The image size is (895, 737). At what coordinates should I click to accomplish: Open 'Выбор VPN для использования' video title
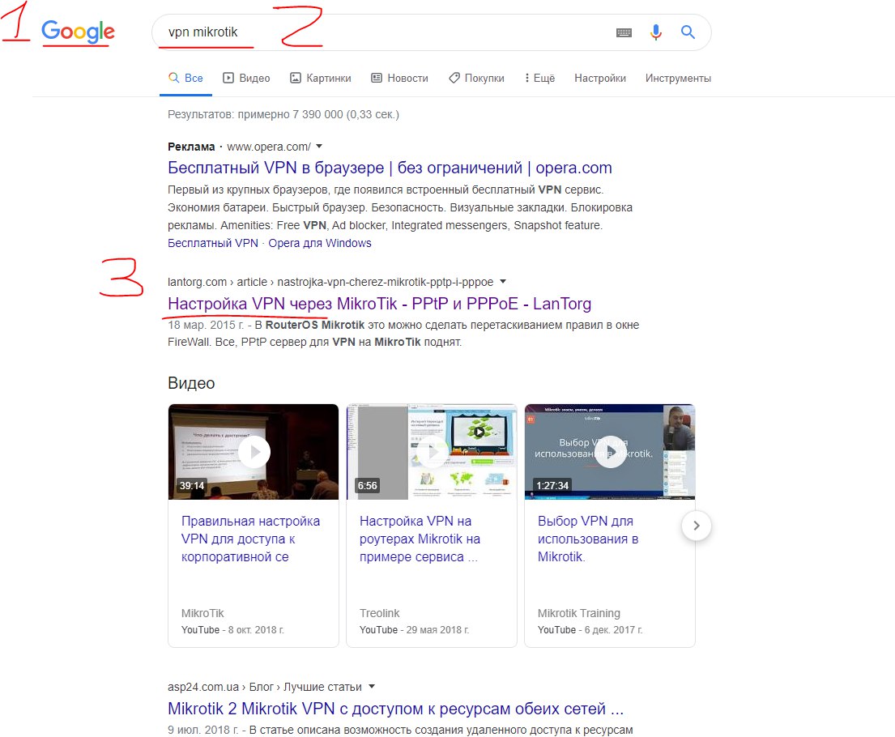click(588, 539)
